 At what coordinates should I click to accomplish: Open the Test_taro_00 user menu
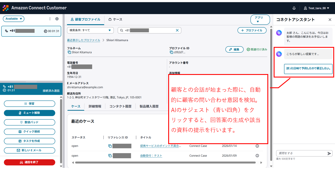click(x=316, y=8)
